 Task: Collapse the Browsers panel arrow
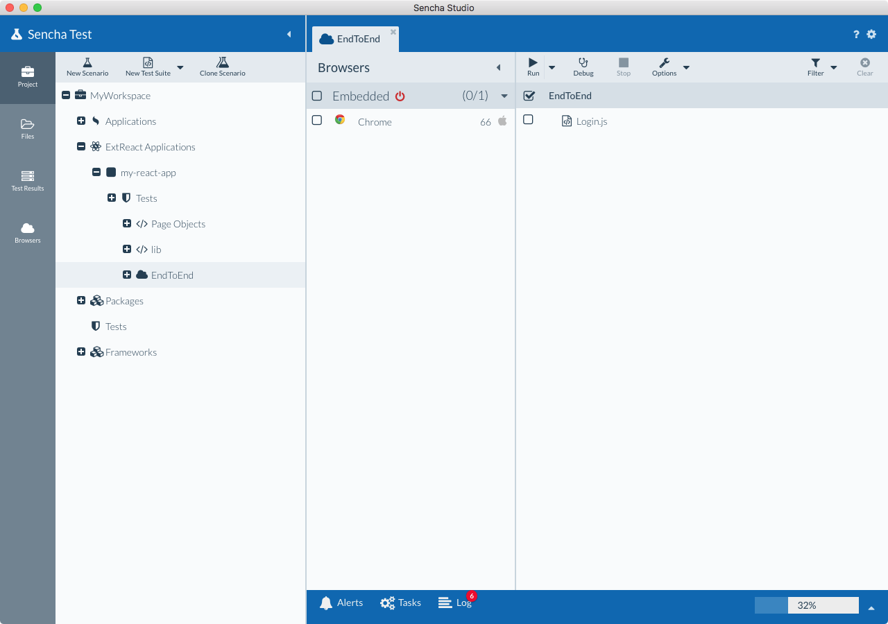pyautogui.click(x=498, y=67)
